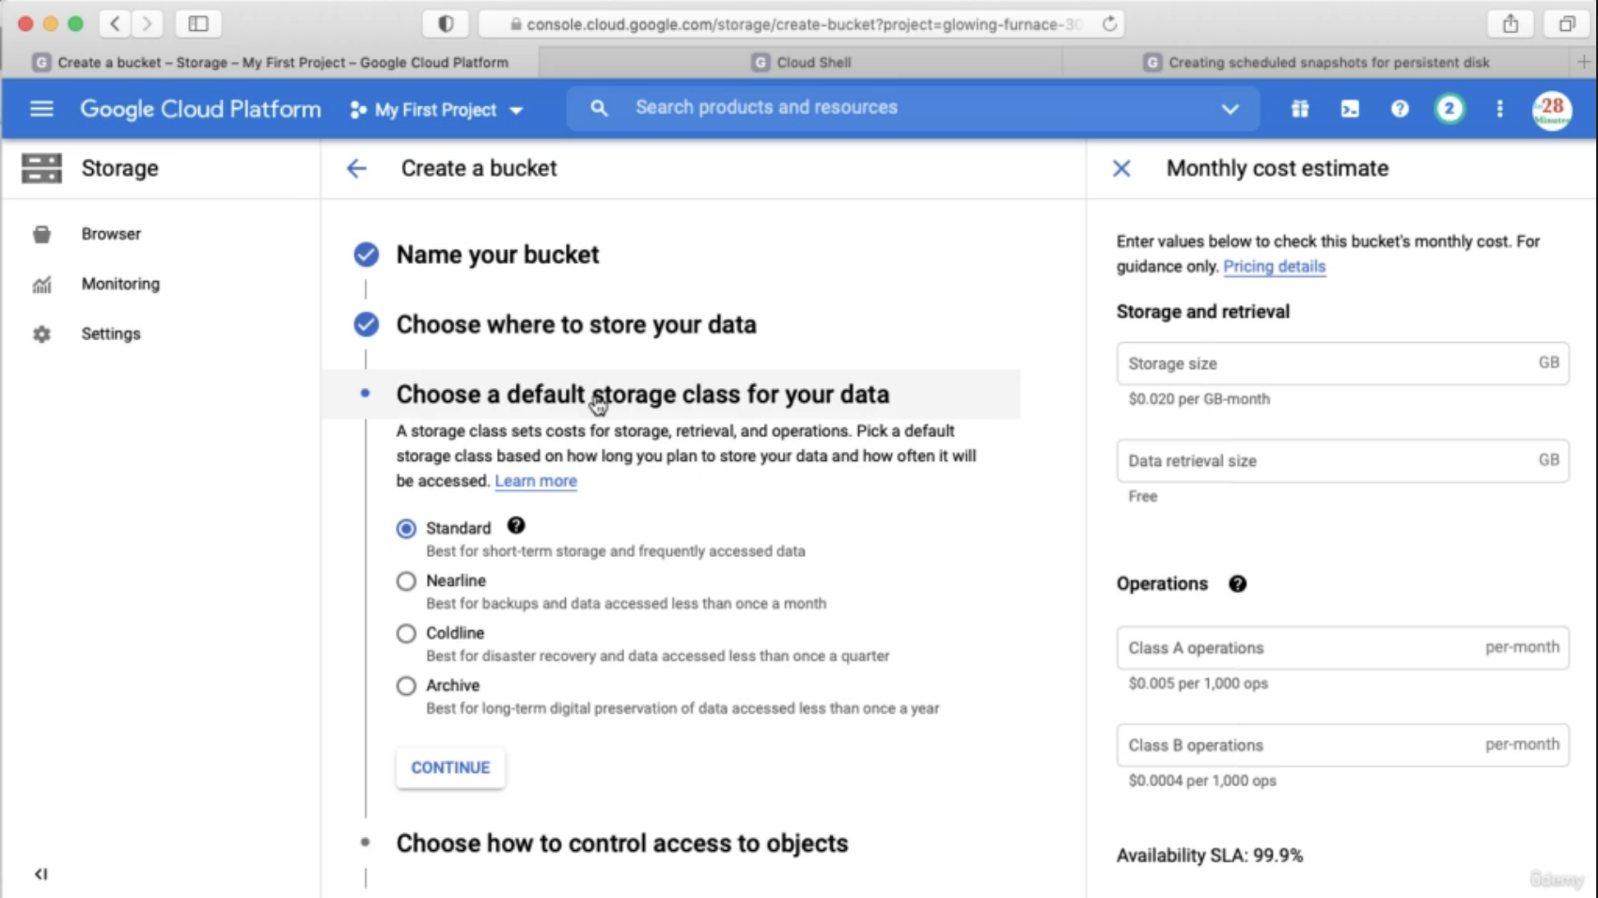Open the three-dot settings menu
This screenshot has height=898, width=1598.
coord(1499,109)
